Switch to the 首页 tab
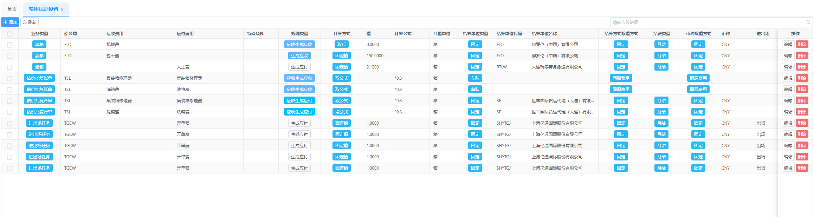814x217 pixels. click(x=12, y=9)
